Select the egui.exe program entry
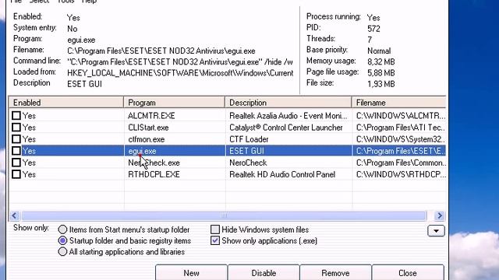 [142, 151]
